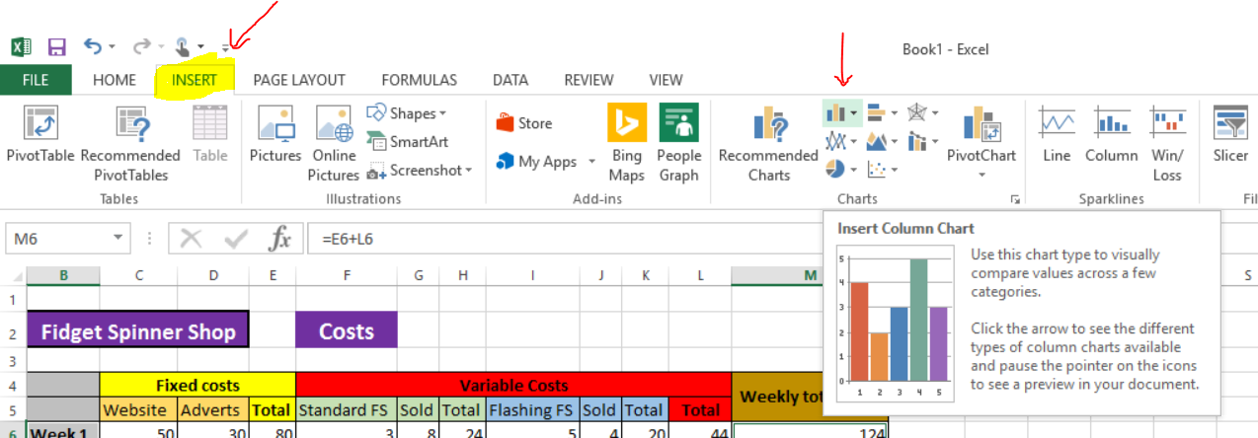
Task: Insert SmartArt graphic
Action: coord(408,142)
